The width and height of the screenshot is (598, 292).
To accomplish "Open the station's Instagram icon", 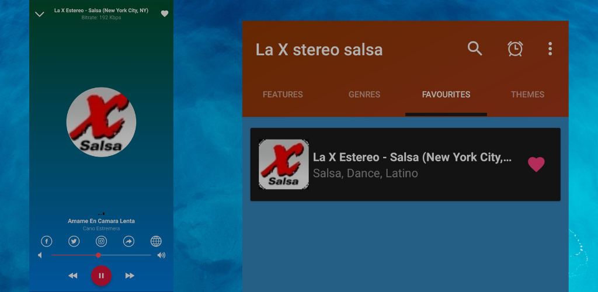I will pyautogui.click(x=101, y=241).
